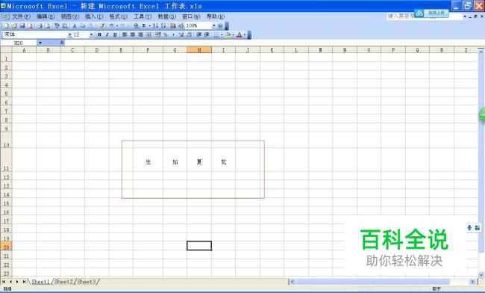485x293 pixels.
Task: Click the Cut scissors icon
Action: [x=75, y=25]
